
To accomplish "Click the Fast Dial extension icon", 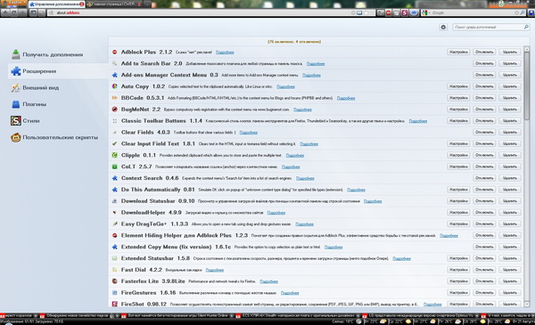I will pyautogui.click(x=115, y=270).
